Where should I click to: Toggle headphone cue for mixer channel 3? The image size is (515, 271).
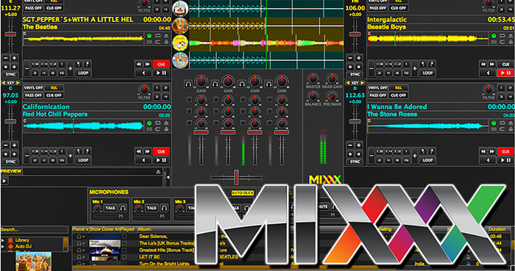pyautogui.click(x=242, y=84)
